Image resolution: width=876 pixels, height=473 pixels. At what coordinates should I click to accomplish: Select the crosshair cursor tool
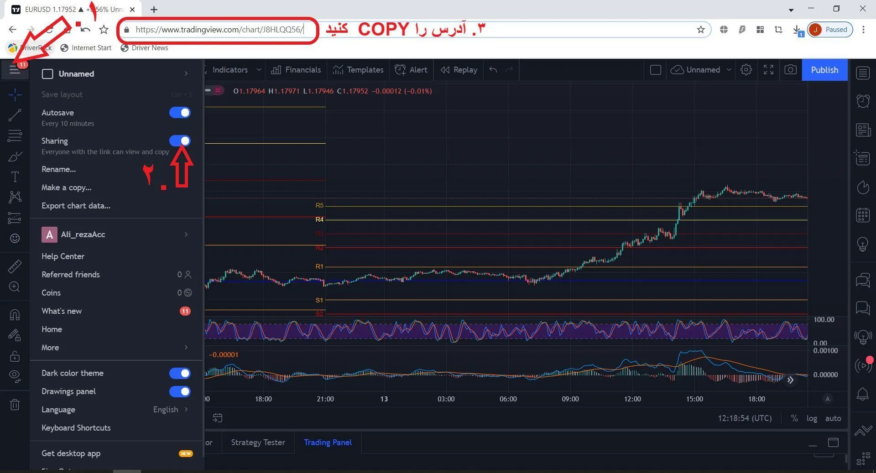tap(15, 95)
